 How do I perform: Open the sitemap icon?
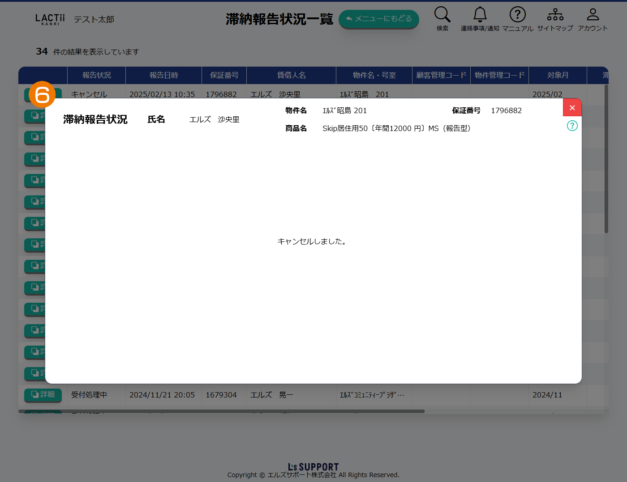555,15
